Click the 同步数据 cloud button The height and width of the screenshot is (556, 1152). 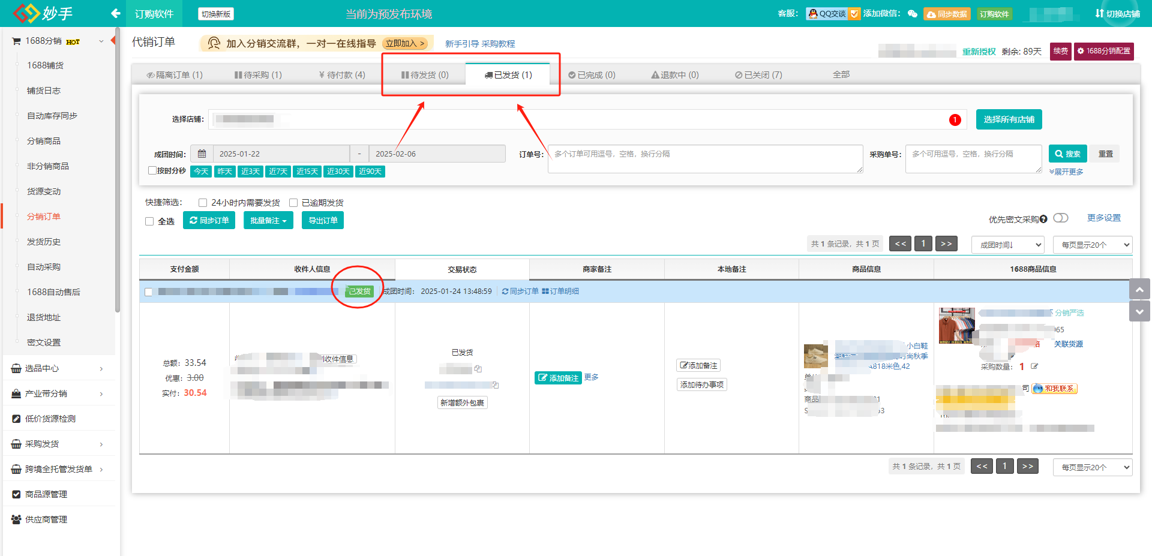click(947, 14)
